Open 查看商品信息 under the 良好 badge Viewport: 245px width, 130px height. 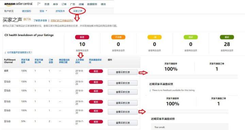(x=191, y=50)
